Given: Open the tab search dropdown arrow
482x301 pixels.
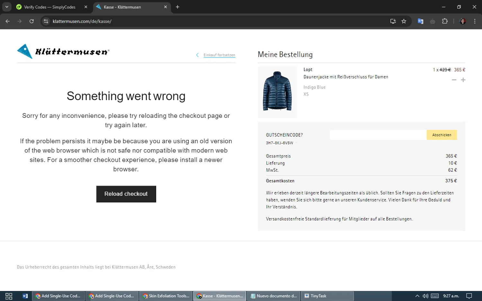Looking at the screenshot, I should point(7,7).
